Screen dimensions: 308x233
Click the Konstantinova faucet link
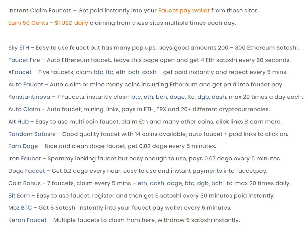pos(29,97)
